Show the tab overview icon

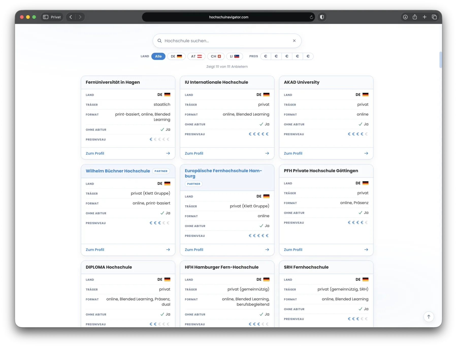coord(434,17)
